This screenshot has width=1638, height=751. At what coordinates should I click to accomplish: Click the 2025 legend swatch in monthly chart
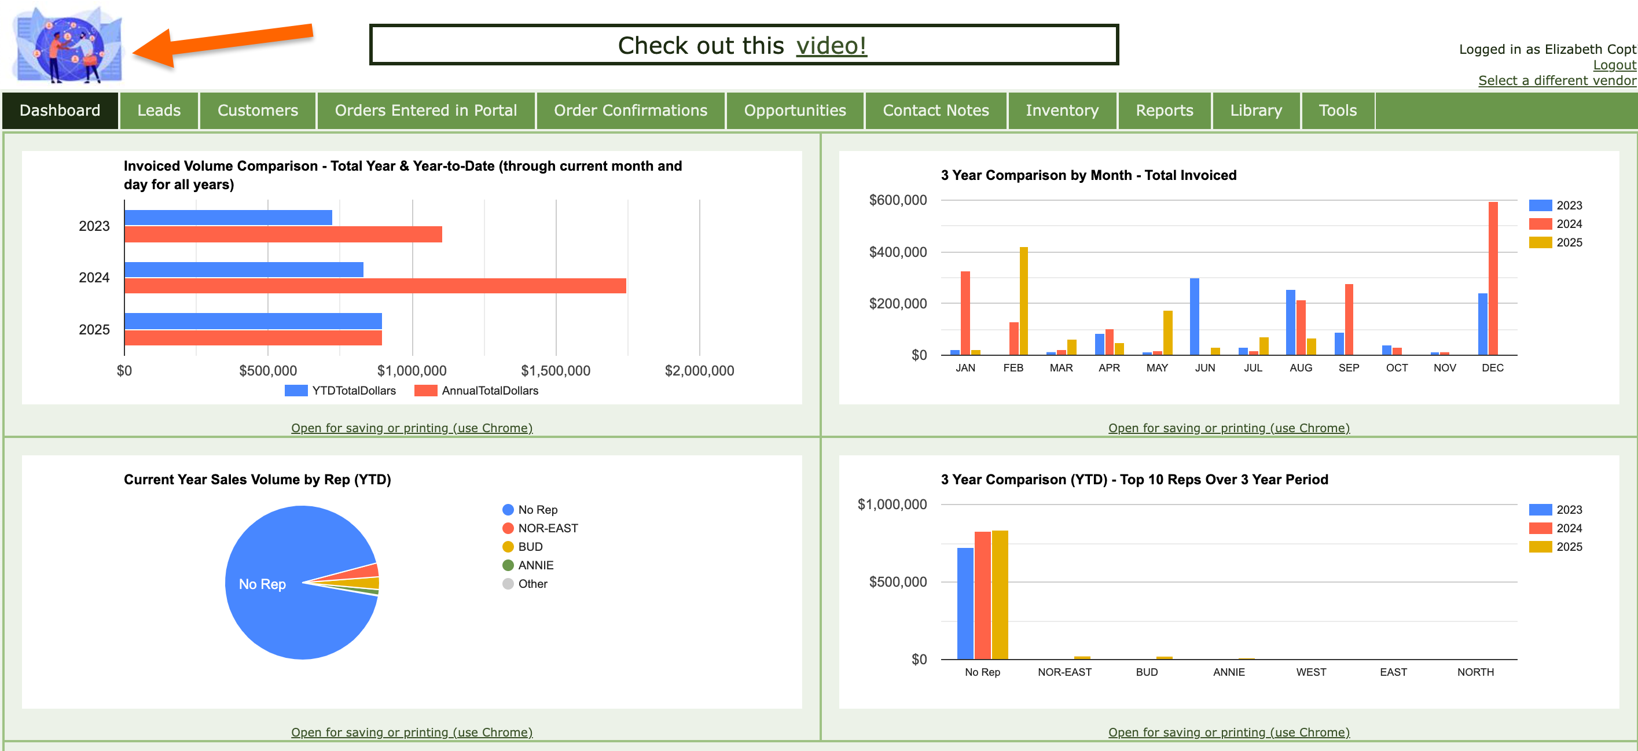(x=1540, y=242)
